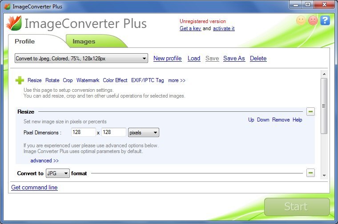338x224 pixels.
Task: Add a Color Effect operation
Action: pos(115,80)
